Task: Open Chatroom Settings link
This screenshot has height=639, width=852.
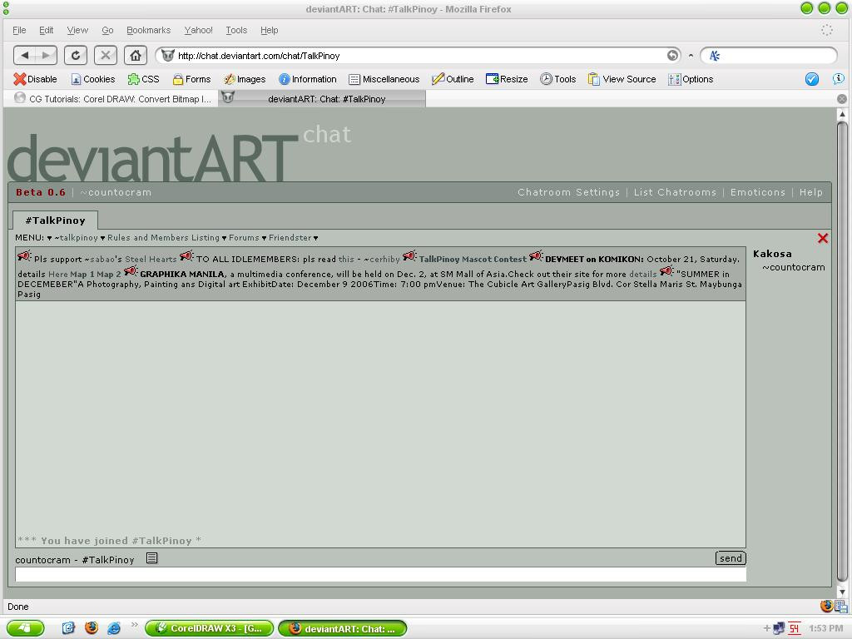Action: (x=568, y=192)
